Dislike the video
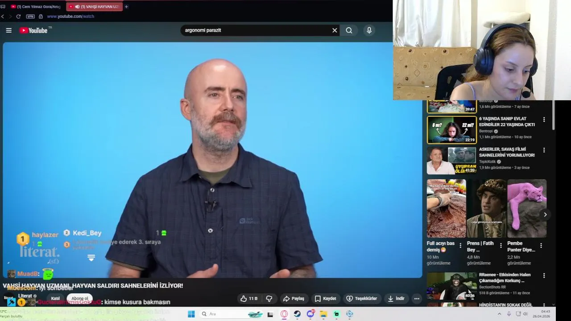The height and width of the screenshot is (321, 571). coord(269,299)
